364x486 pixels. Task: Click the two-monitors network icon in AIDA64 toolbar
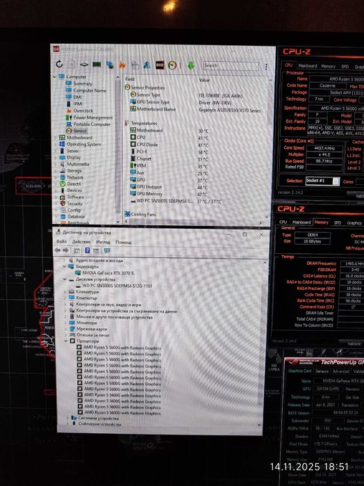[x=110, y=65]
